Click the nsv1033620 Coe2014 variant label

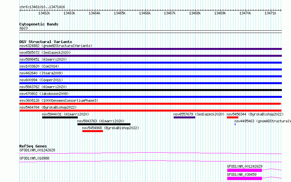(x=39, y=66)
